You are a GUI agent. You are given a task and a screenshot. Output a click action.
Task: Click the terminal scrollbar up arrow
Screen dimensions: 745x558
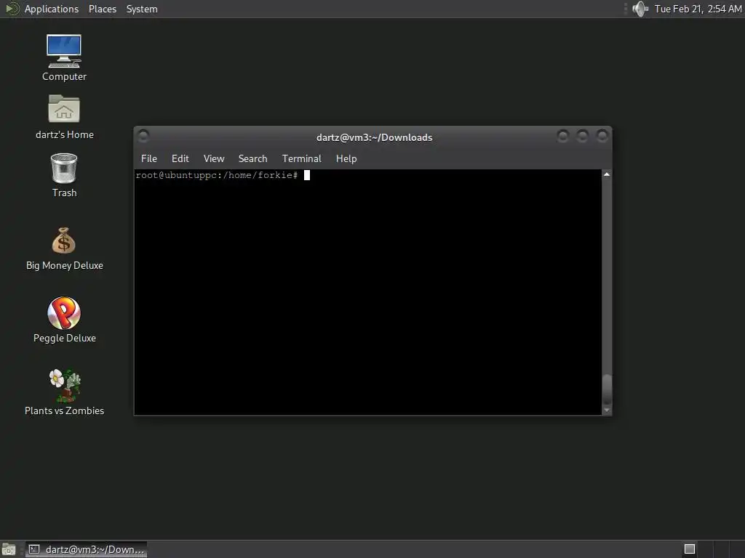[x=607, y=174]
